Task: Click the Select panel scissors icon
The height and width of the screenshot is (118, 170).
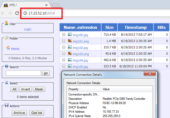Action: click(7, 83)
